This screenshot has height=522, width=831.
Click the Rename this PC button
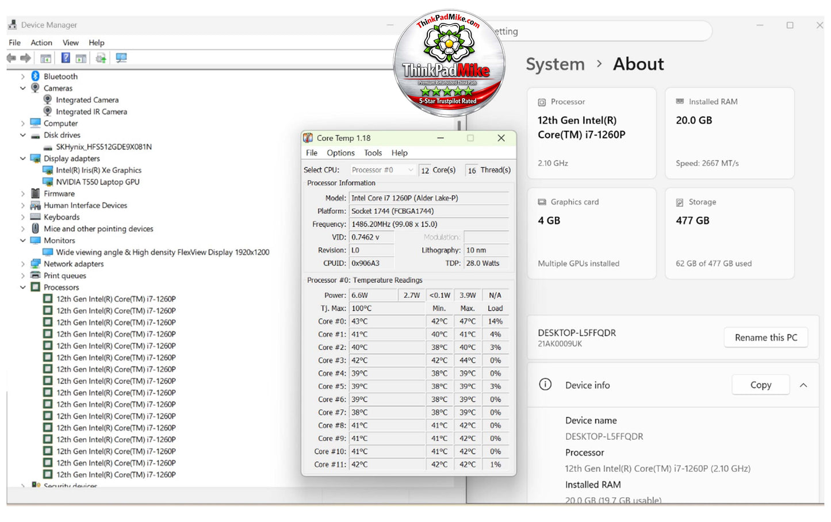click(x=766, y=337)
